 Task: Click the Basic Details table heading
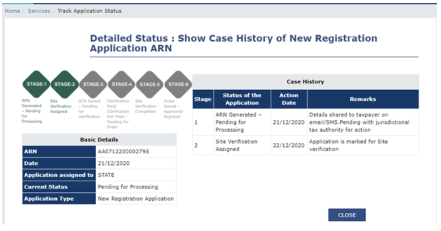[99, 140]
